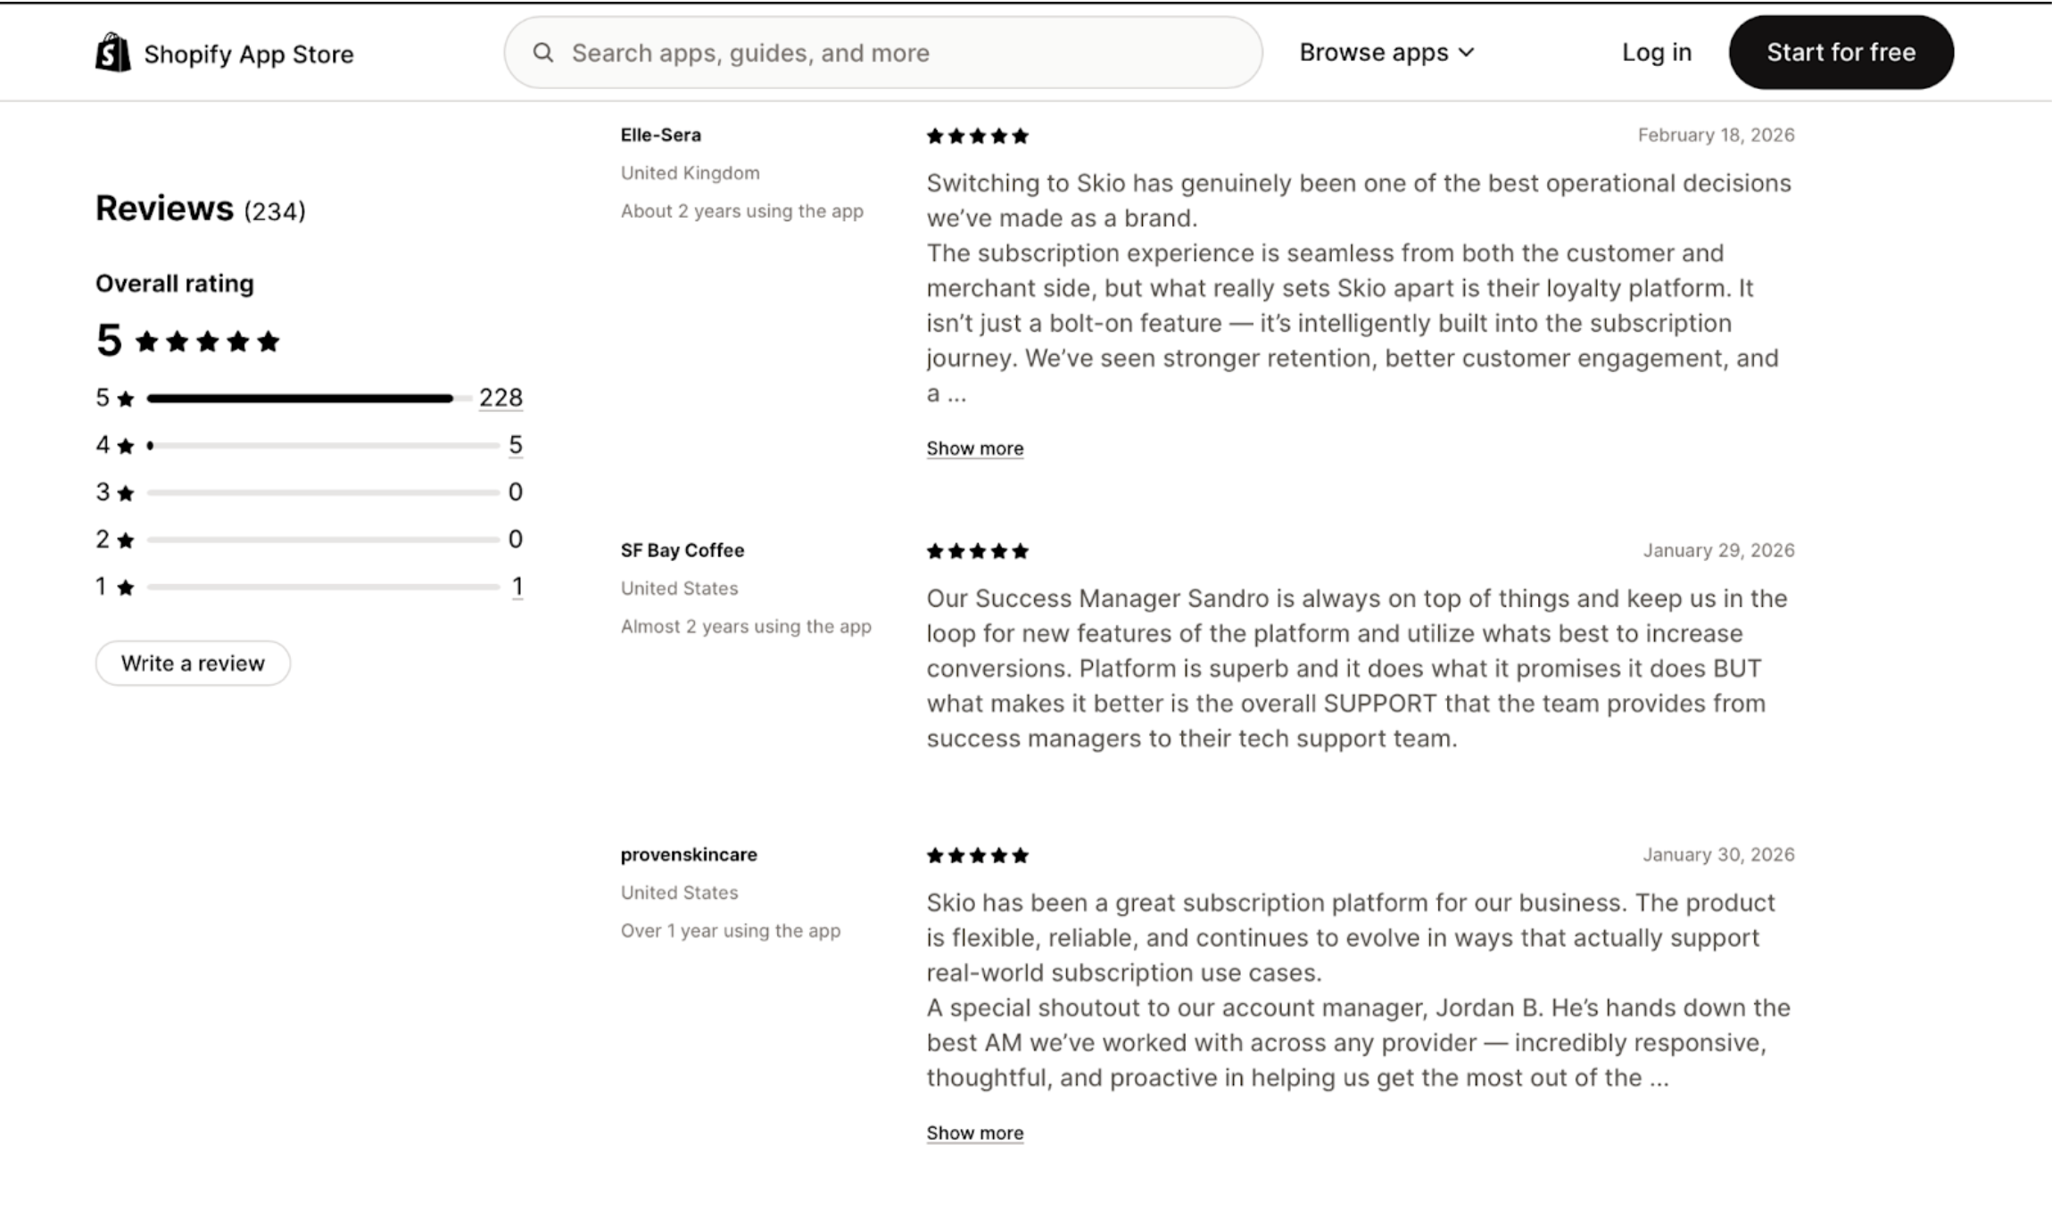2052x1211 pixels.
Task: Filter by the 5 four-star reviews
Action: point(516,445)
